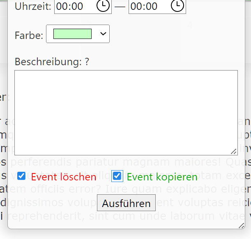Uncheck the Event löschen checkbox

pos(21,176)
